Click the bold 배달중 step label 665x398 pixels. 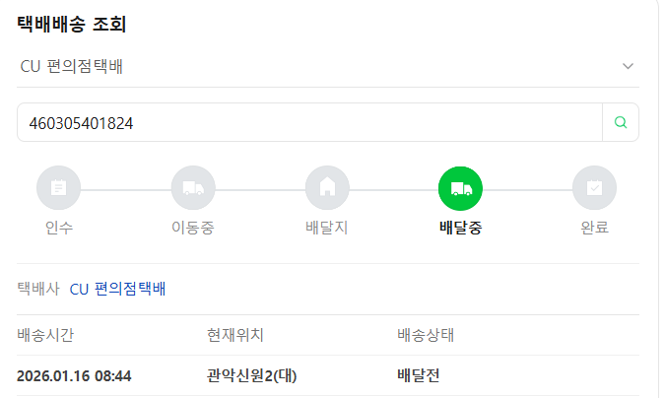(461, 228)
